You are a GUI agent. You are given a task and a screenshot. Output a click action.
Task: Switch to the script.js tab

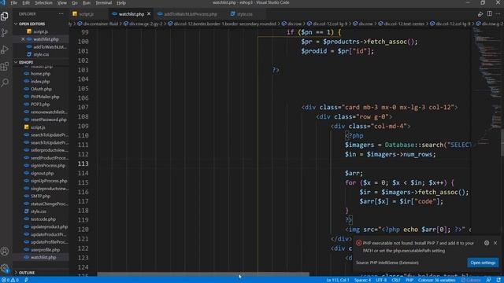[x=86, y=14]
